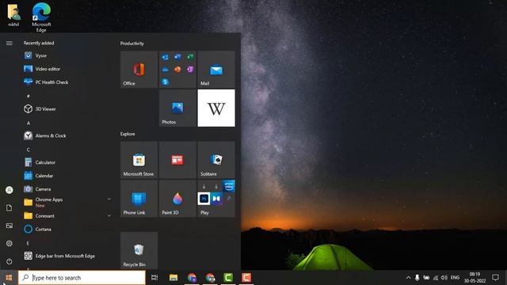Click the letter A section header
The width and height of the screenshot is (507, 285).
(29, 123)
